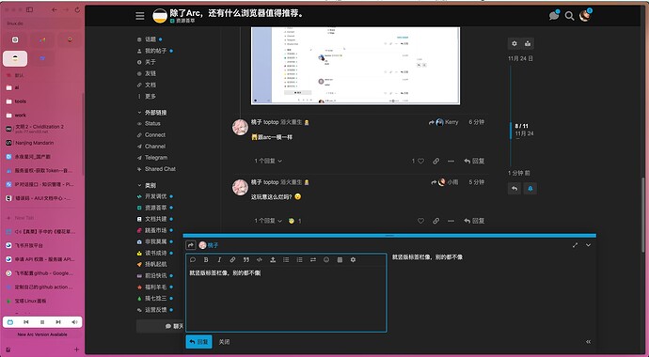This screenshot has height=357, width=649.
Task: Click the notification bell button by the timeline
Action: point(530,189)
